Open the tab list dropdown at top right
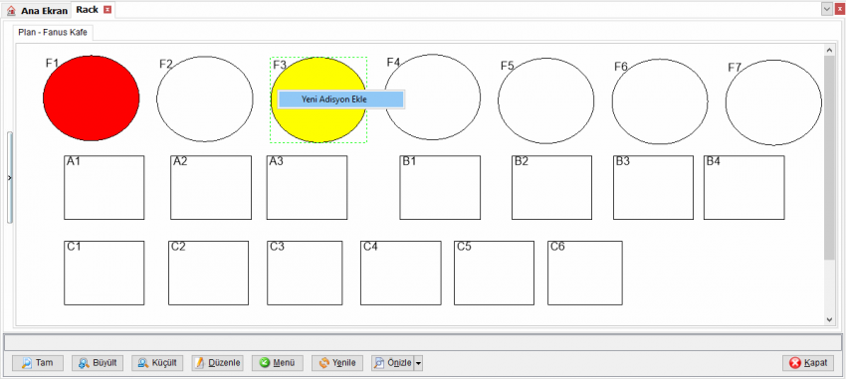The image size is (846, 379). [x=826, y=9]
